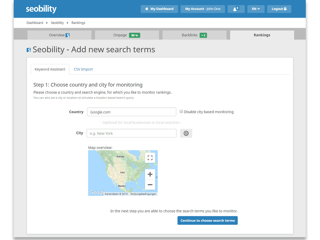This screenshot has width=320, height=240.
Task: Enable Disable city based monitoring checkbox
Action: click(x=181, y=112)
